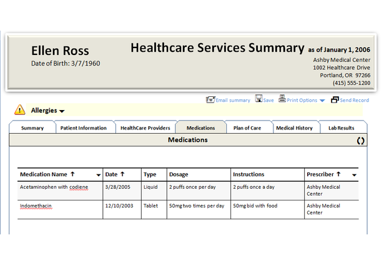Screen dimensions: 384x265
Task: View the Medical History tab
Action: [x=294, y=127]
